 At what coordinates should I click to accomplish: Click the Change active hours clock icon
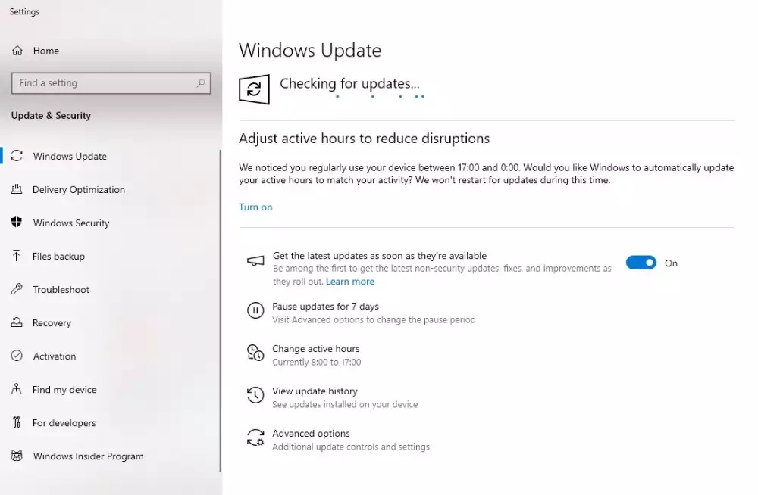(255, 353)
